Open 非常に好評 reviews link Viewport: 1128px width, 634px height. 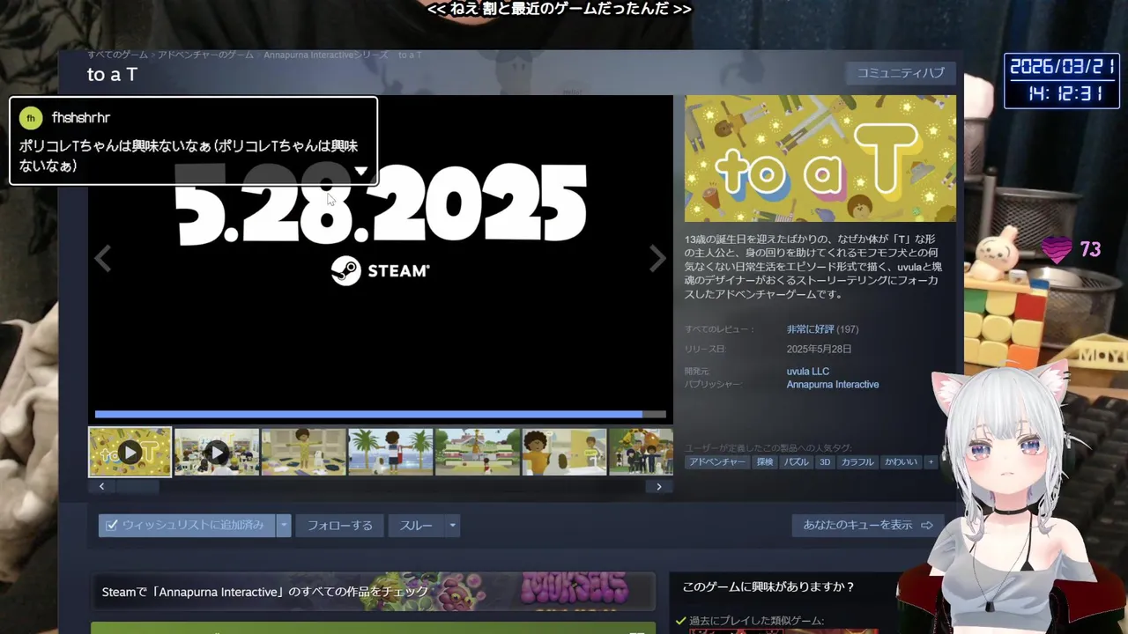(810, 329)
